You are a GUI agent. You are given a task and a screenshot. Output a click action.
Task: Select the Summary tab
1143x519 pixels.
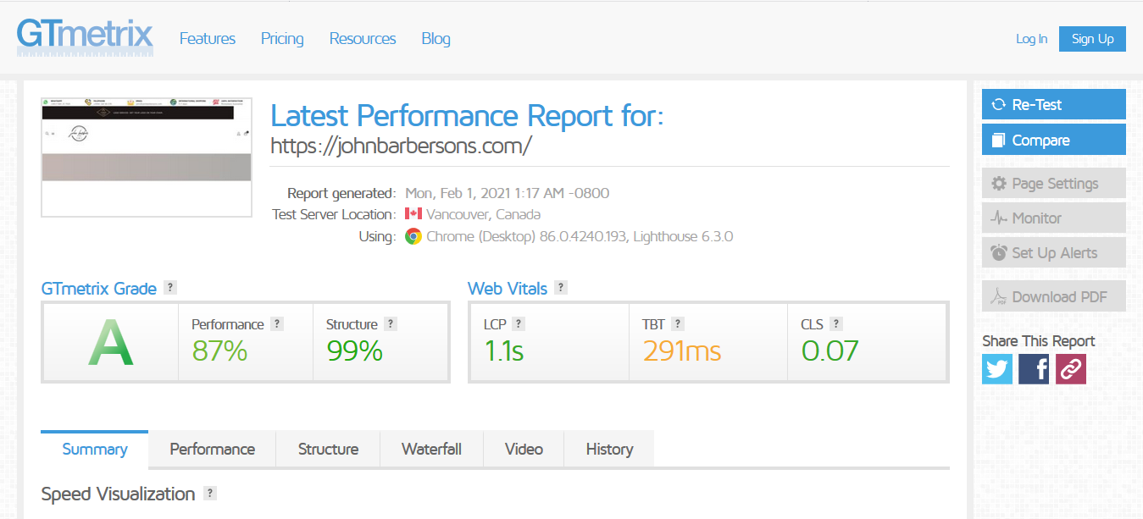coord(95,449)
